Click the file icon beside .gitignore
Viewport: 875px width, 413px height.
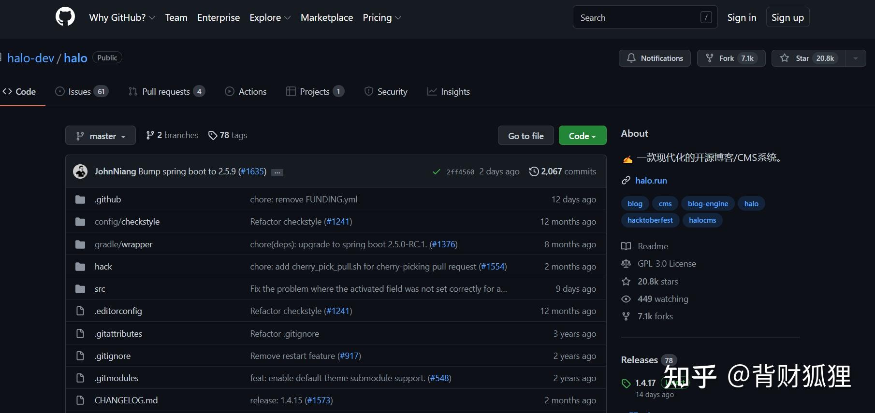pyautogui.click(x=80, y=356)
